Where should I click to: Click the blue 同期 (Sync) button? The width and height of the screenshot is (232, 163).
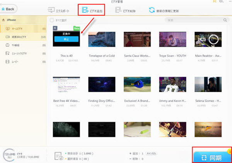pyautogui.click(x=212, y=158)
